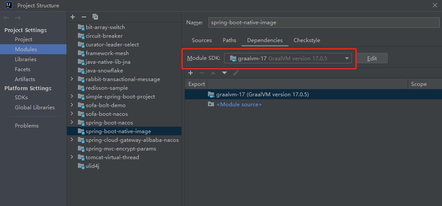Add a dependency with the plus icon
The width and height of the screenshot is (442, 206).
191,73
